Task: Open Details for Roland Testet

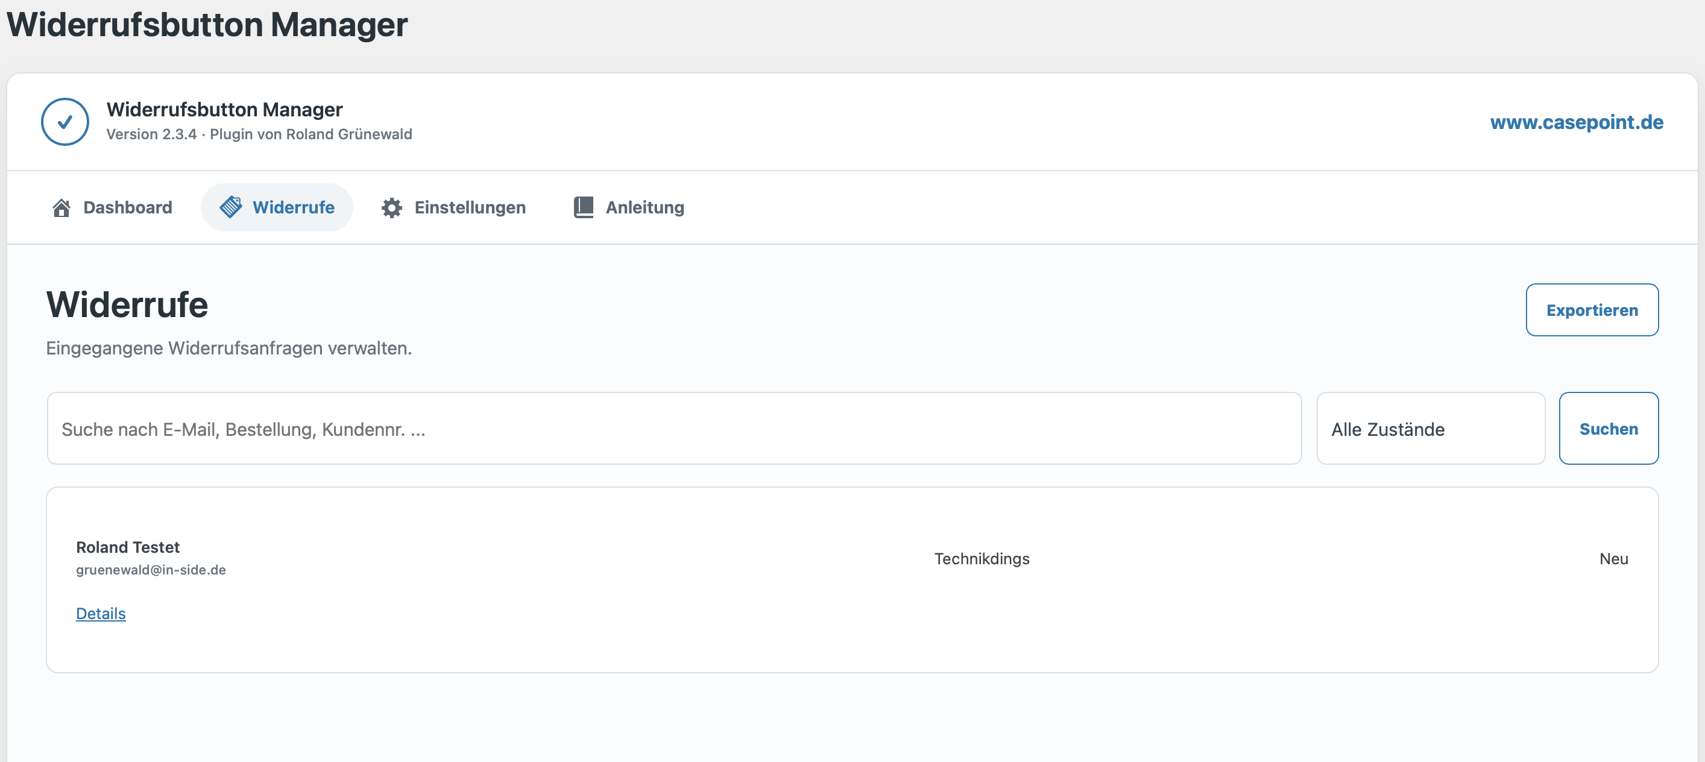Action: pyautogui.click(x=101, y=614)
